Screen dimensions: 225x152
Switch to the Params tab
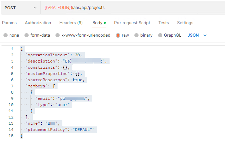click(x=9, y=23)
